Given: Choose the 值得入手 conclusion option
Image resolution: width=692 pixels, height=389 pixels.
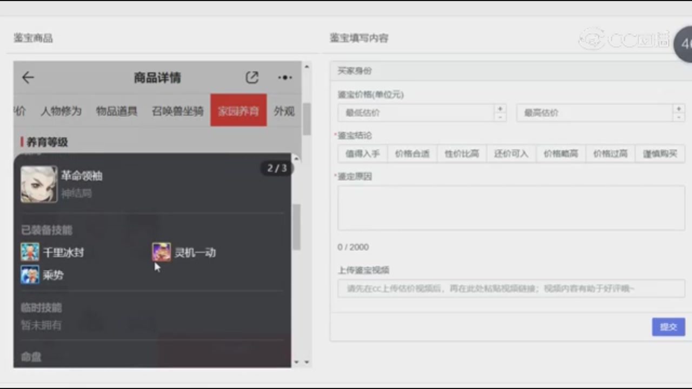Looking at the screenshot, I should (x=363, y=153).
